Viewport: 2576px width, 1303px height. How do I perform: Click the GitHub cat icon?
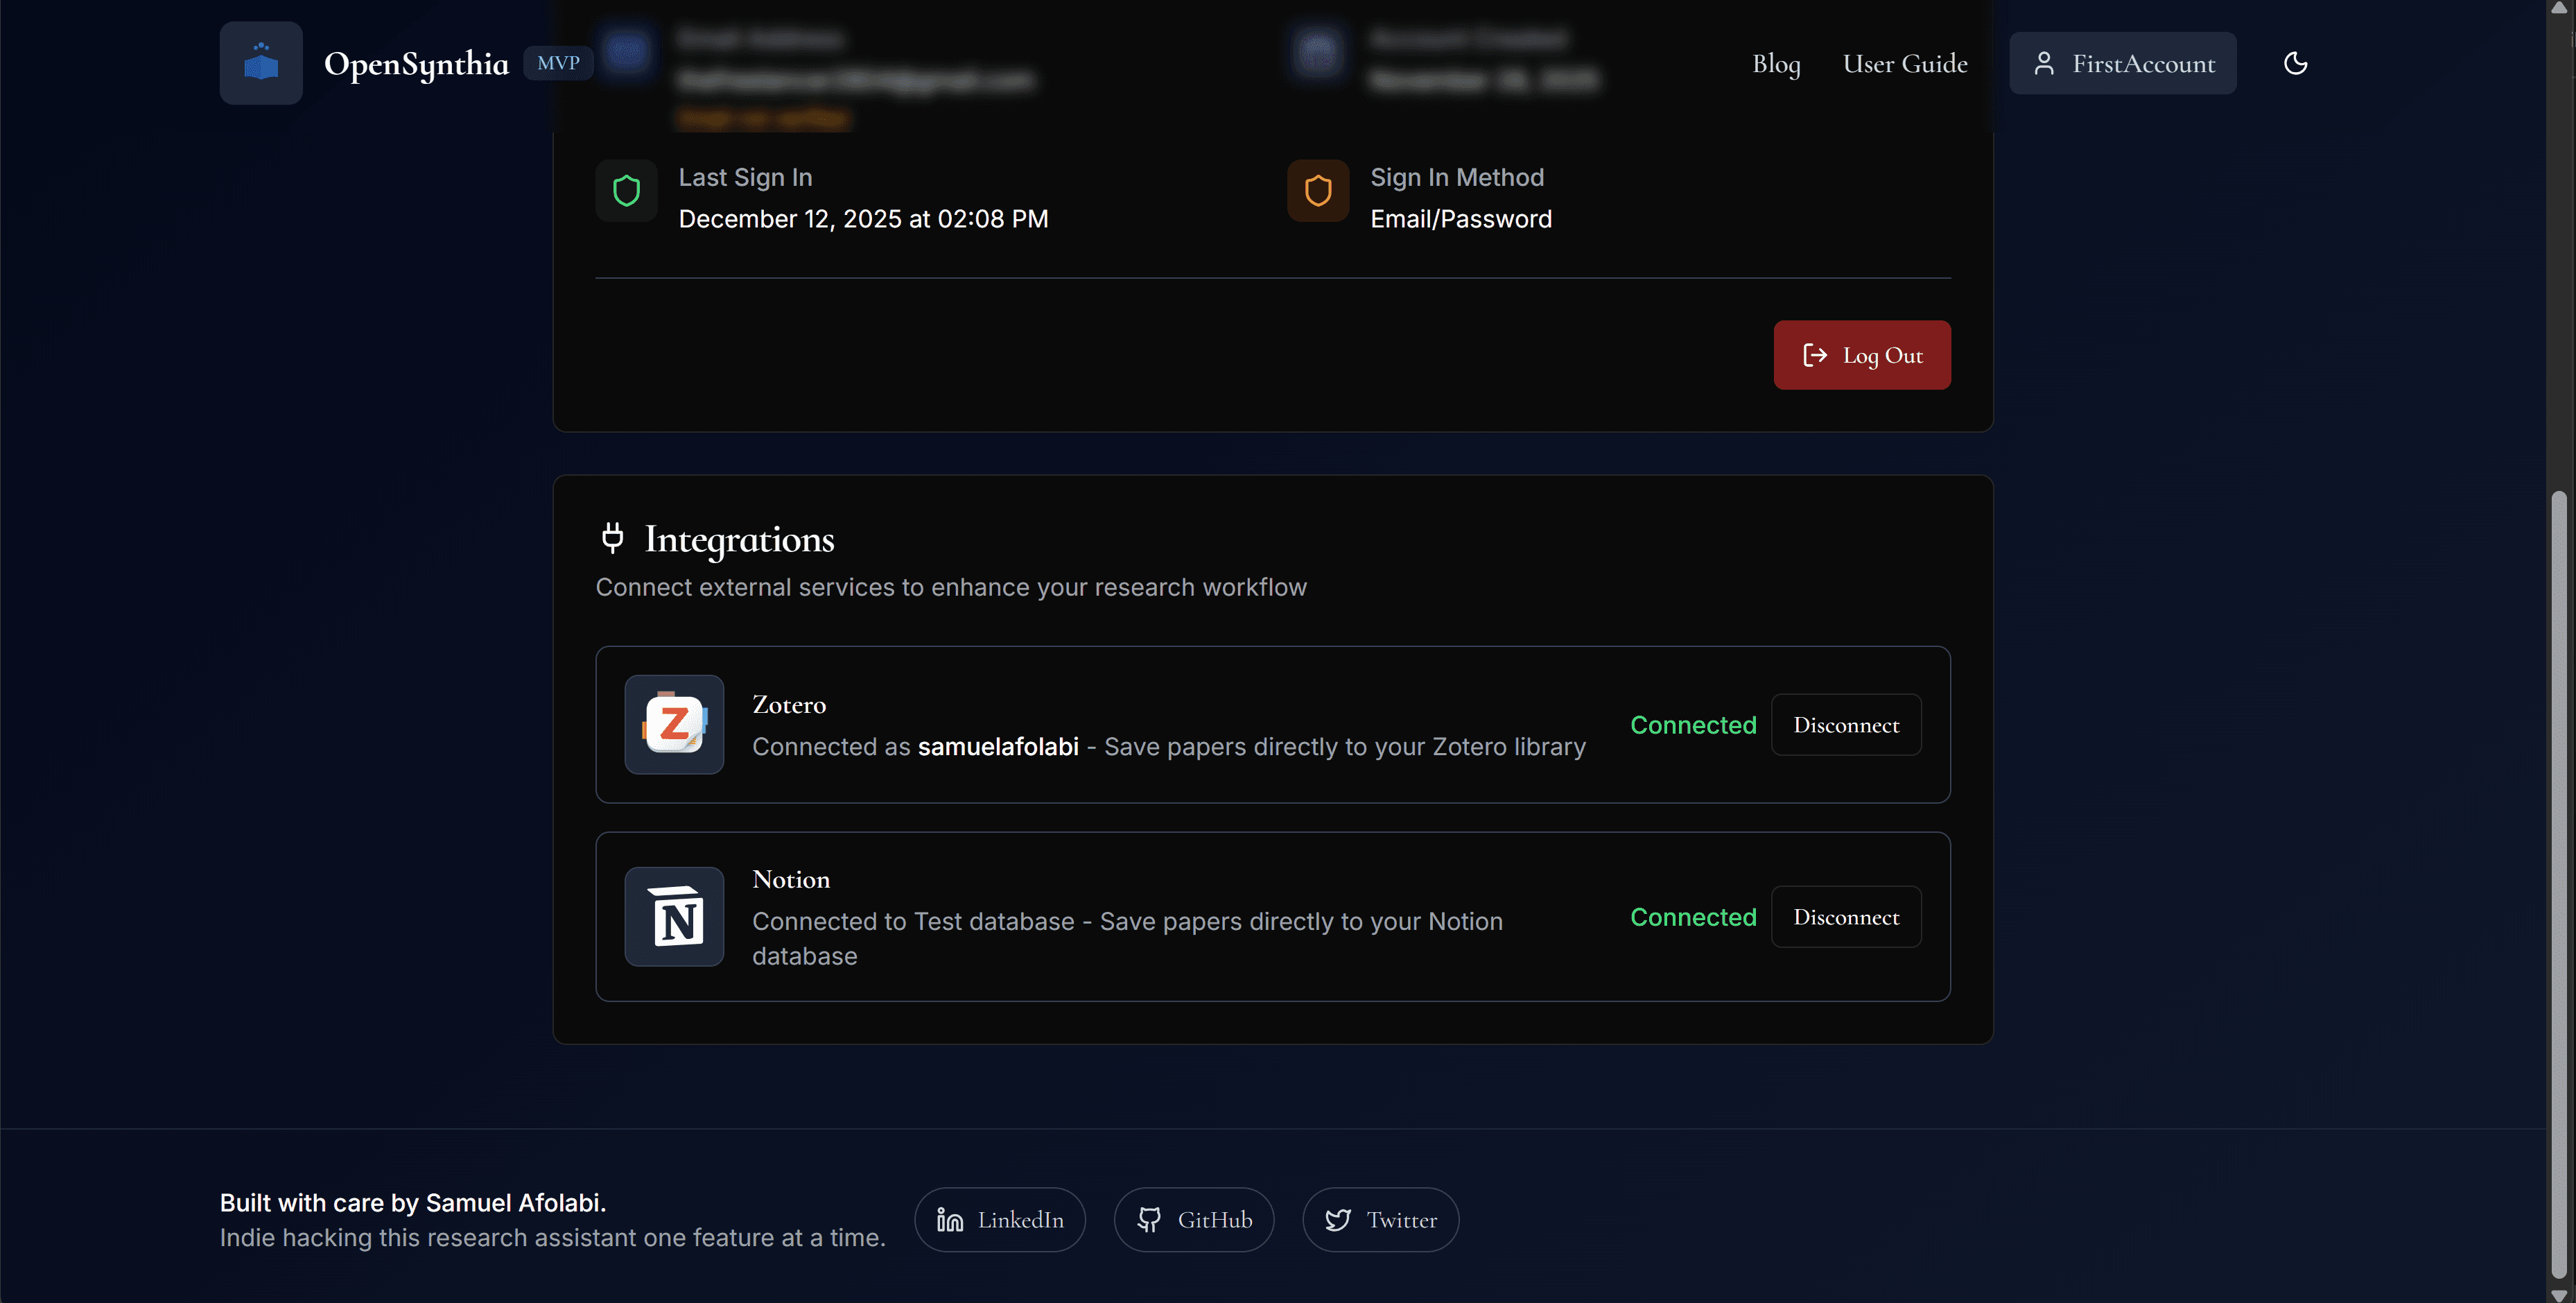pyautogui.click(x=1150, y=1219)
